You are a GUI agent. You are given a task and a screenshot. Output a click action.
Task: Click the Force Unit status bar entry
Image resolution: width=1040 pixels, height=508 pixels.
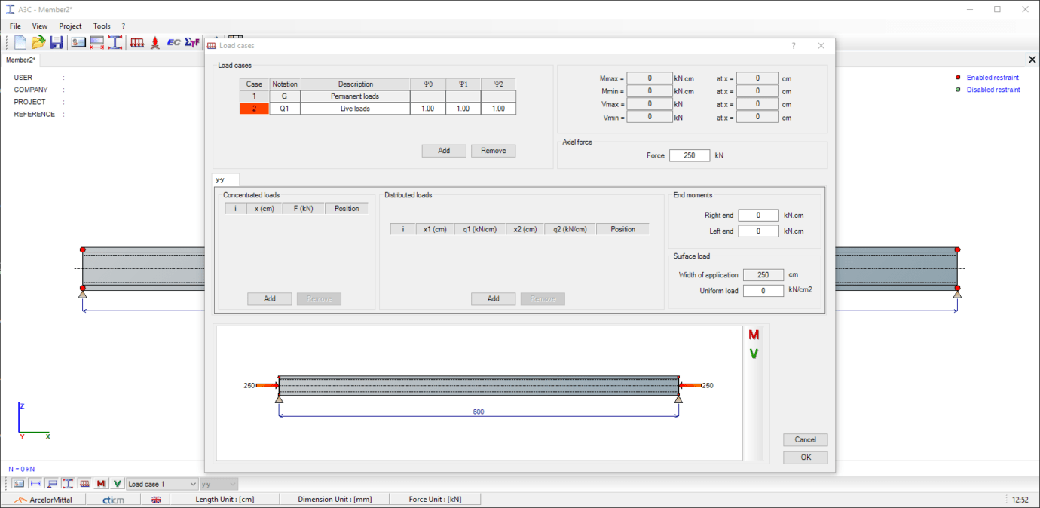(436, 500)
